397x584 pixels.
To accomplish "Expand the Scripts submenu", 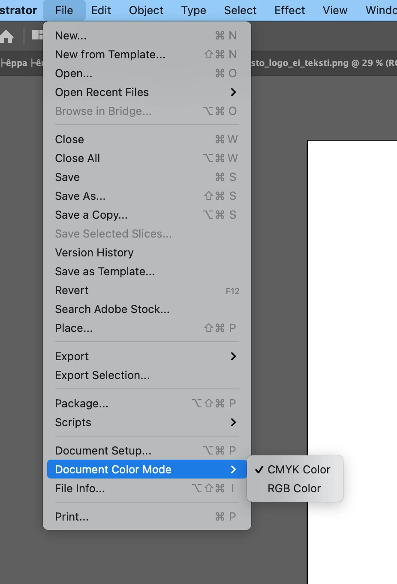I will (147, 422).
